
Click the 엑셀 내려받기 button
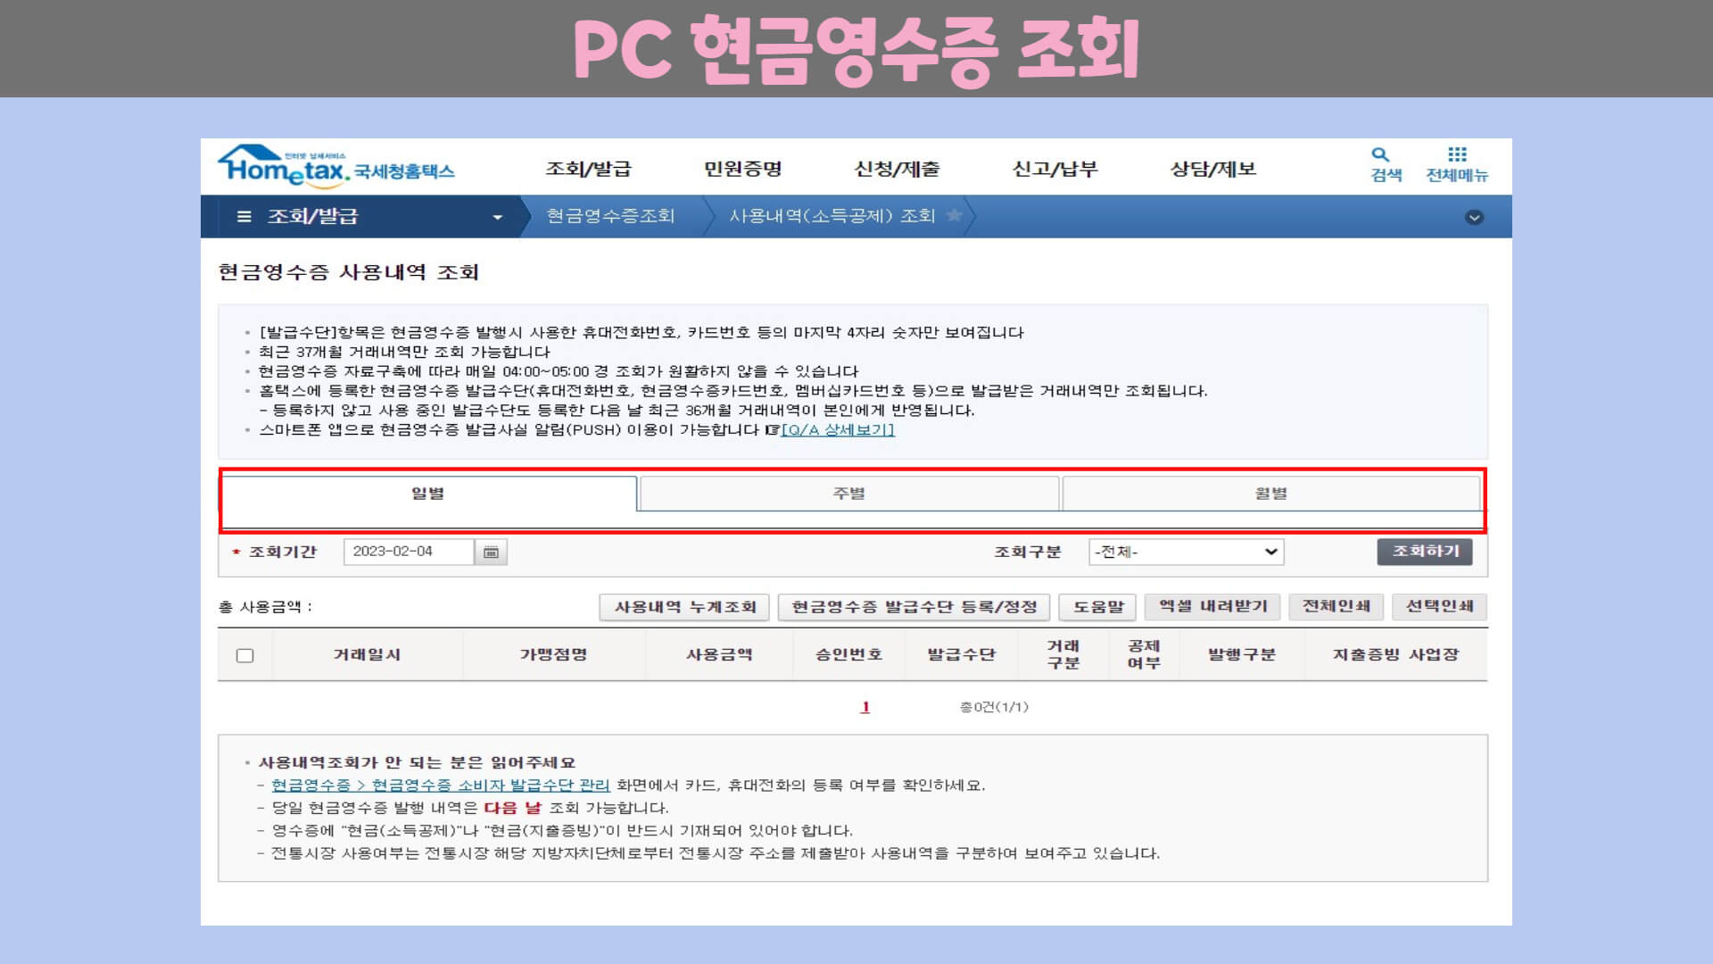coord(1212,606)
